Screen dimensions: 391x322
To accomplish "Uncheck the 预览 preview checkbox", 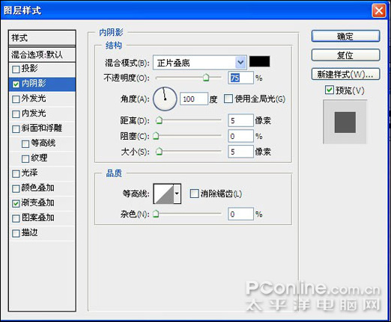I will click(x=330, y=90).
